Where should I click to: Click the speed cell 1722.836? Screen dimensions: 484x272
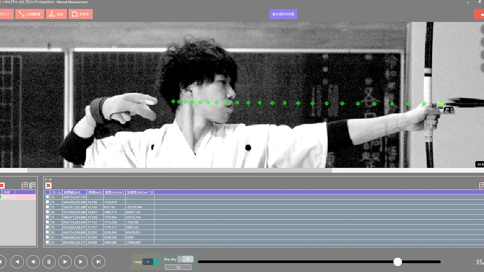(x=114, y=217)
